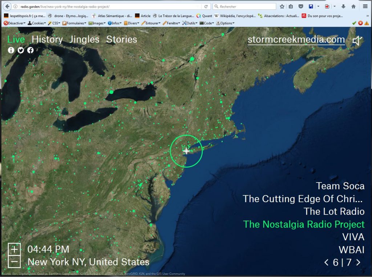Select The Lot Radio station
Screen dimensions: 372x277
click(334, 211)
